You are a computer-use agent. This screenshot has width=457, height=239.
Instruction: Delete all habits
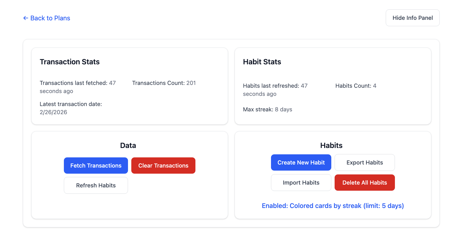click(x=365, y=183)
